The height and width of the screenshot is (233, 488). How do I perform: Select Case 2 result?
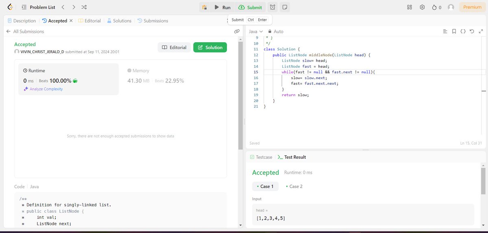tap(294, 186)
